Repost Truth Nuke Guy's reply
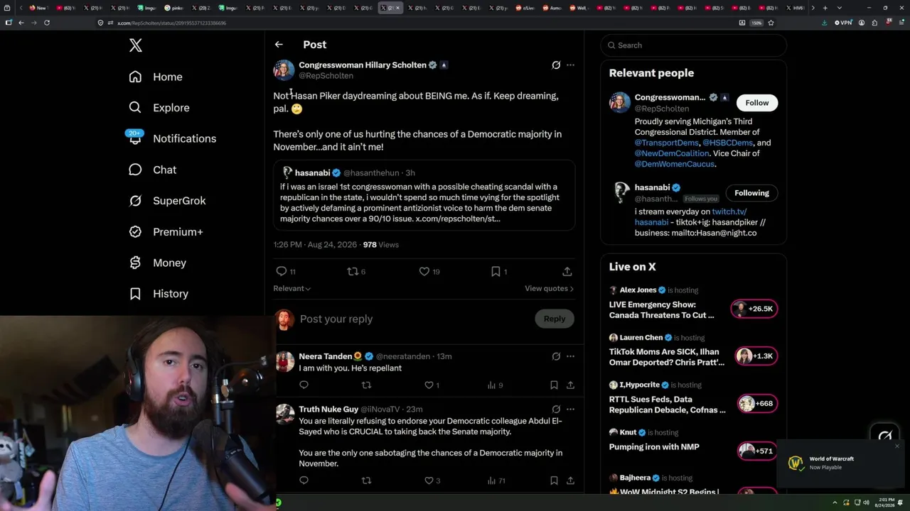Image resolution: width=910 pixels, height=511 pixels. (x=366, y=480)
